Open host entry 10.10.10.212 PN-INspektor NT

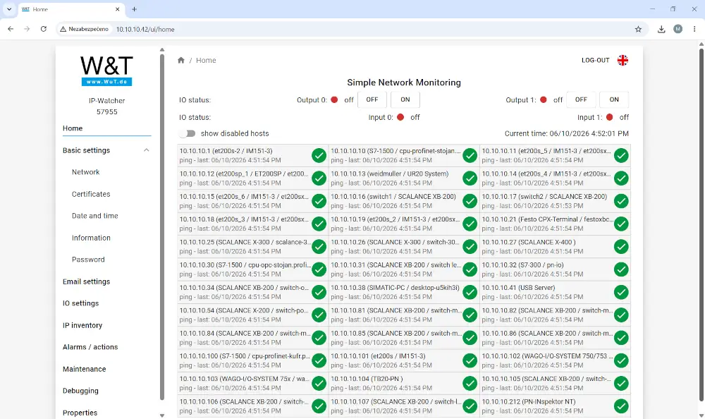click(555, 406)
